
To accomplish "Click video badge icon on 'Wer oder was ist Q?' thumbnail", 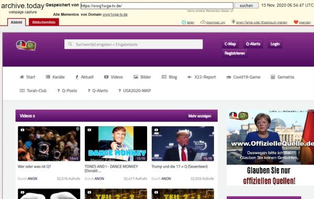I will (x=23, y=130).
